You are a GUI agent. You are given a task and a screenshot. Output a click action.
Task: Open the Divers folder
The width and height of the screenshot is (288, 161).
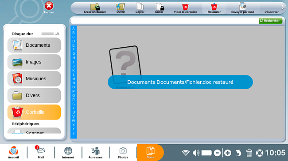click(34, 95)
